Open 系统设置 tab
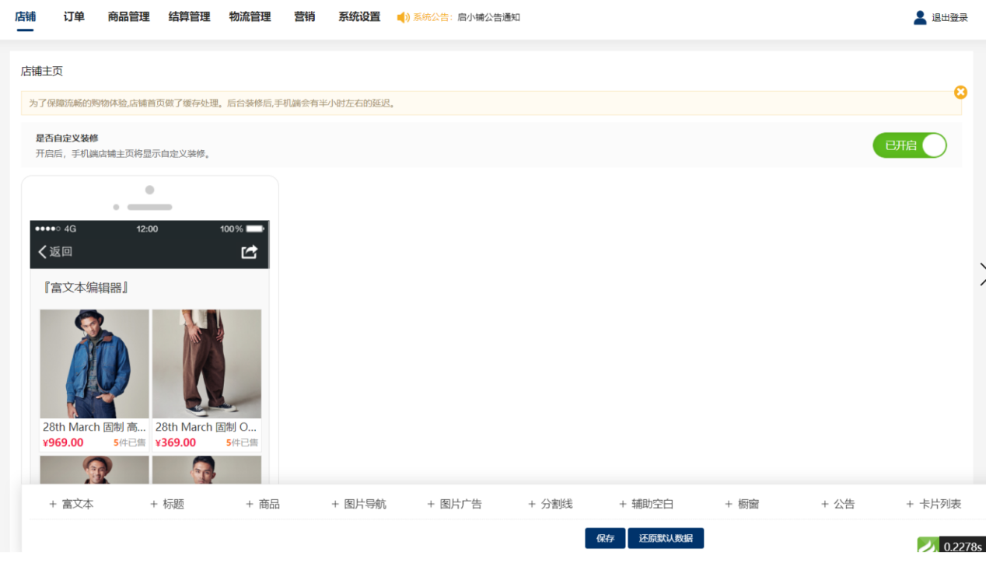The width and height of the screenshot is (986, 570). 359,16
